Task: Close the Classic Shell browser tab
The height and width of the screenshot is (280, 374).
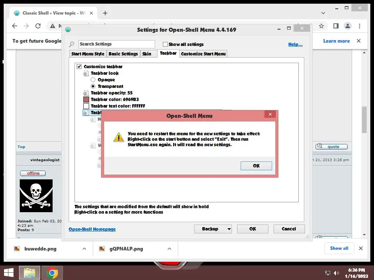Action: coord(91,13)
